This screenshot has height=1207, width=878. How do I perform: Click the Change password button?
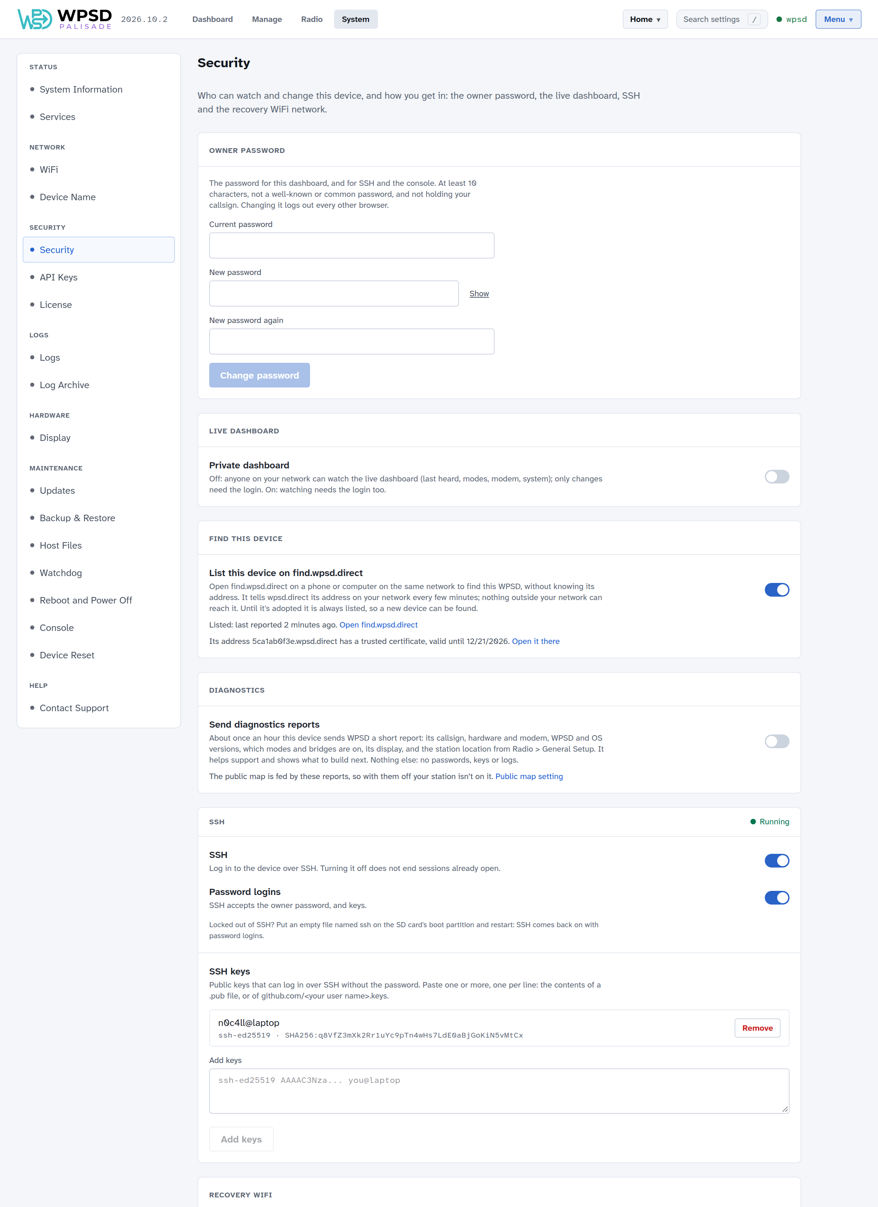pos(259,375)
